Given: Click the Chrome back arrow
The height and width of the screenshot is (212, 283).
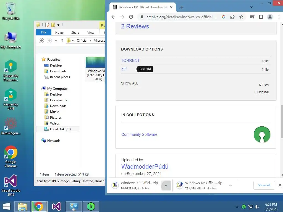Looking at the screenshot, I should point(113,17).
